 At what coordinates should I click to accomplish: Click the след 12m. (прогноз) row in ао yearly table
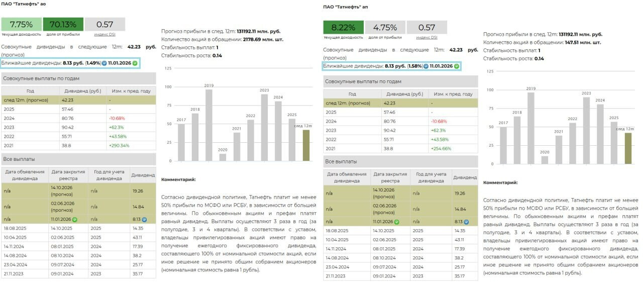(78, 100)
